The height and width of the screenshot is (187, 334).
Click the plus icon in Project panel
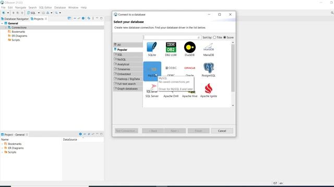coord(89,134)
